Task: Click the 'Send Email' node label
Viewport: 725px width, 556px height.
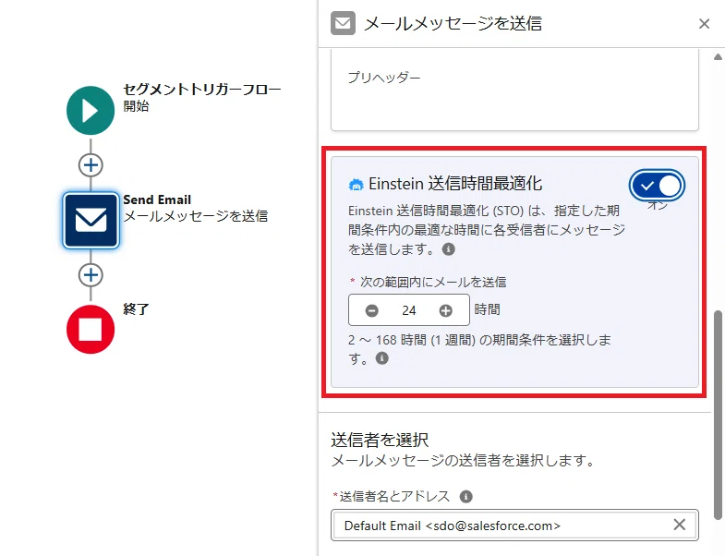Action: [x=157, y=199]
